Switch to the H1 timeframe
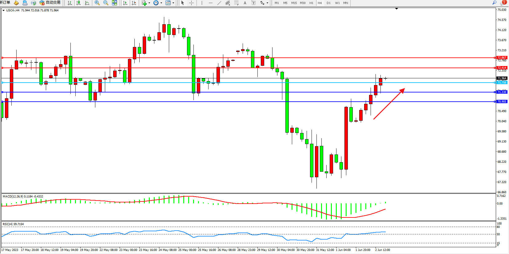This screenshot has width=509, height=254. tap(311, 3)
